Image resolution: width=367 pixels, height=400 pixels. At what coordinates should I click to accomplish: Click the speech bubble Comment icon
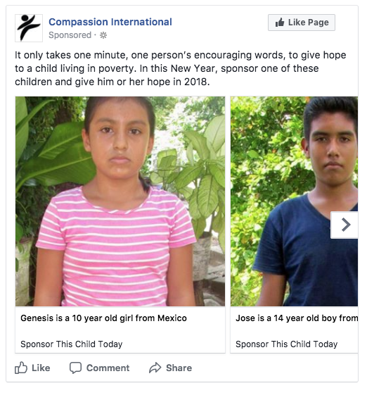(75, 368)
